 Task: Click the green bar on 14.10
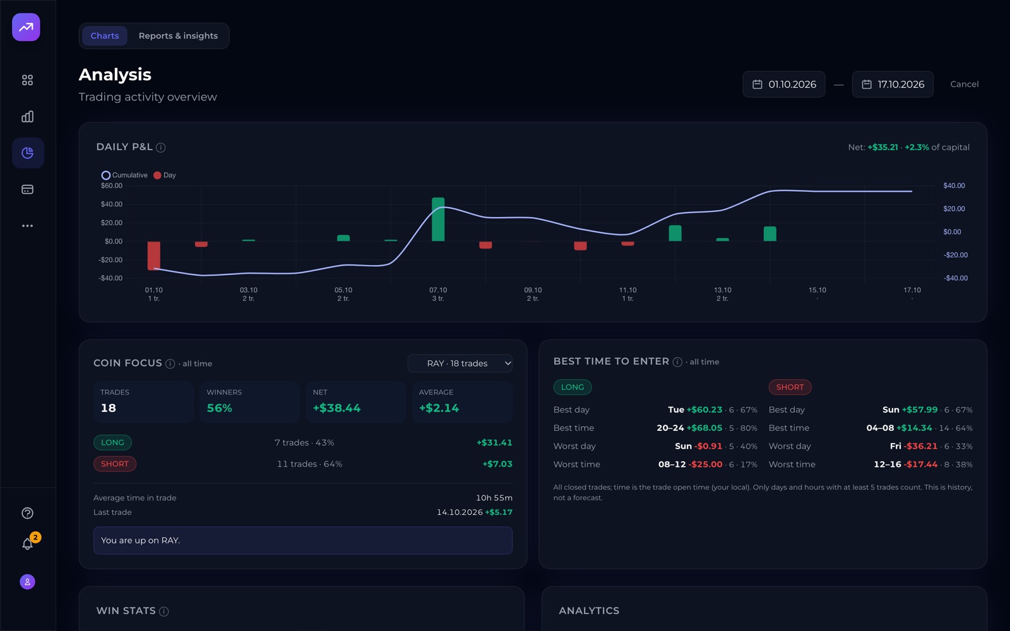tap(769, 234)
